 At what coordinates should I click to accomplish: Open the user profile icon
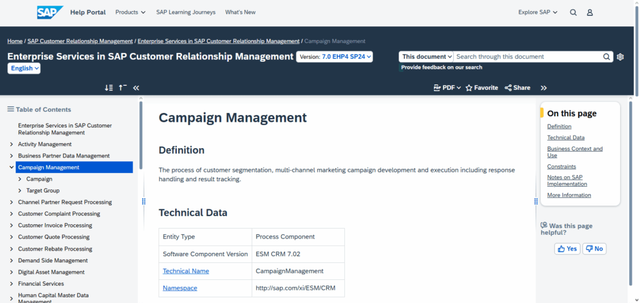point(590,12)
